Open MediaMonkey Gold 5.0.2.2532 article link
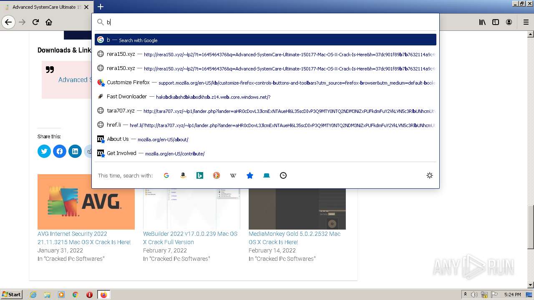This screenshot has width=534, height=300. click(295, 238)
